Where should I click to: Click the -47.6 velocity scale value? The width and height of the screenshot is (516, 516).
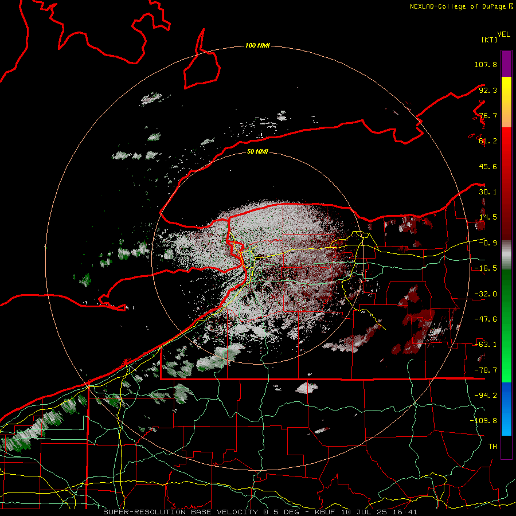[x=486, y=319]
